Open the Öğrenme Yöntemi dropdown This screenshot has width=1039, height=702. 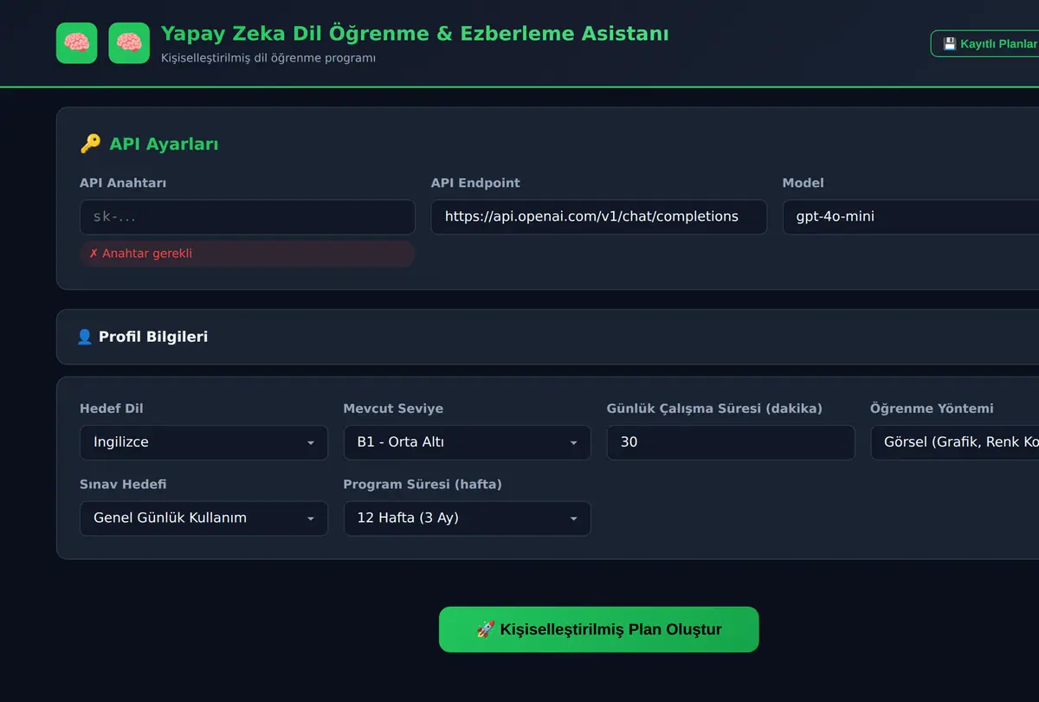(955, 442)
